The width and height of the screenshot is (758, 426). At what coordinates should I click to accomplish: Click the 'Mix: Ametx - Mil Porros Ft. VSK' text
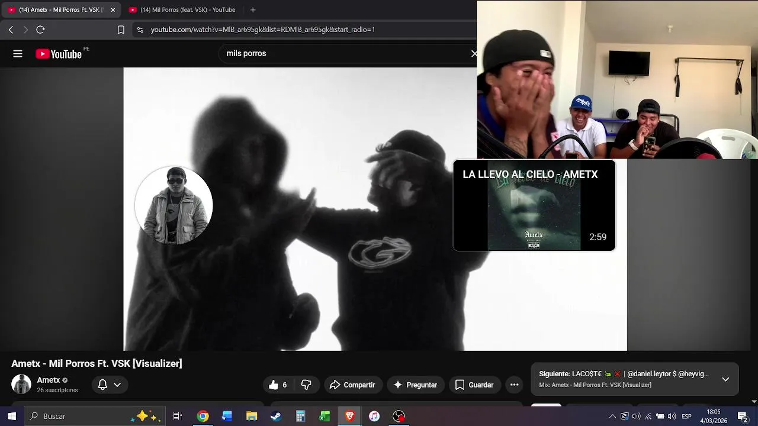tap(595, 385)
